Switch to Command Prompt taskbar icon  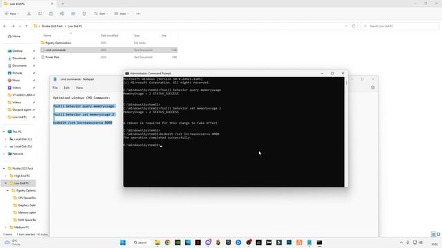pos(319,242)
